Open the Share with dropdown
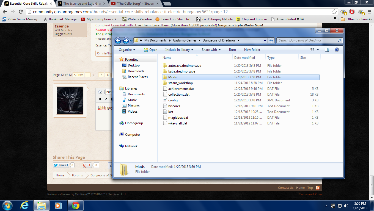This screenshot has height=211, width=374. click(x=211, y=50)
